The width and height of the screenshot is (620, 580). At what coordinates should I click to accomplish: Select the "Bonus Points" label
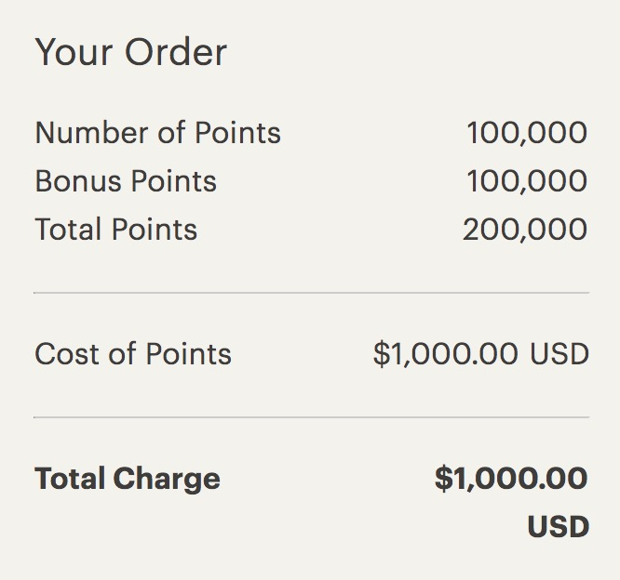click(126, 181)
